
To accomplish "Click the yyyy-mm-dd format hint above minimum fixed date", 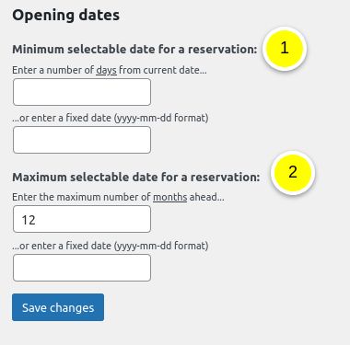I will point(161,118).
